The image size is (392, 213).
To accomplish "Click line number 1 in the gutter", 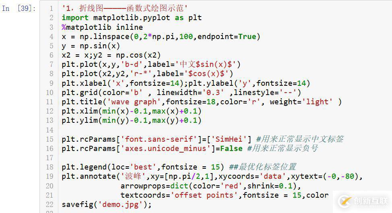I will (x=51, y=8).
